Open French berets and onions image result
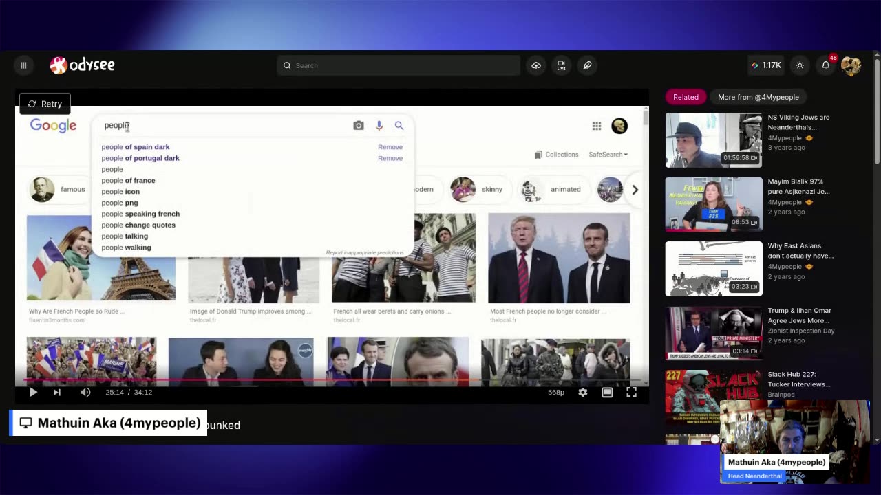 click(403, 258)
